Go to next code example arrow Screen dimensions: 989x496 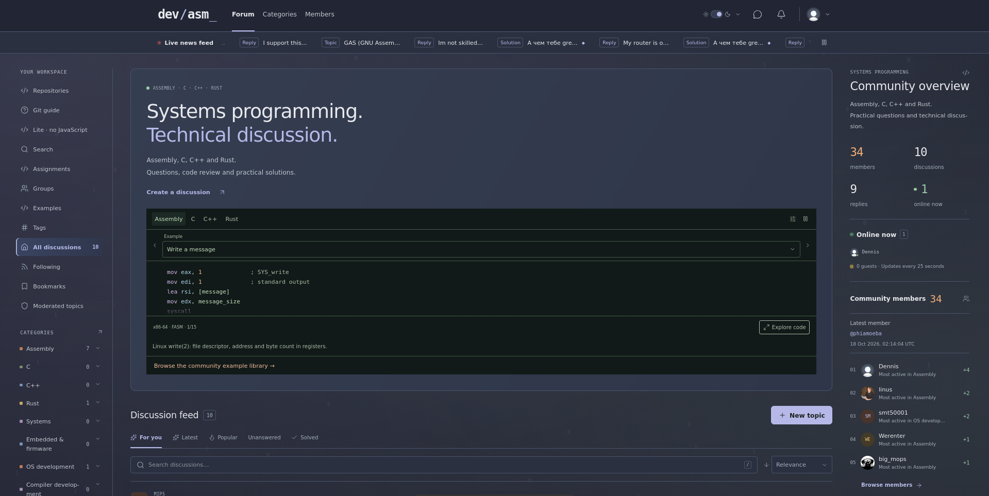click(808, 246)
